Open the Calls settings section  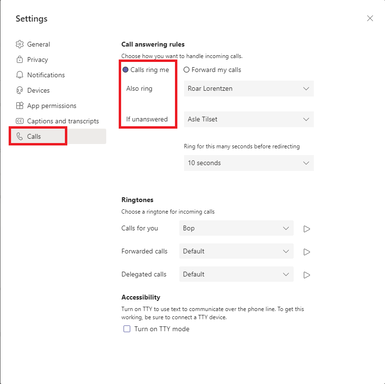(34, 136)
